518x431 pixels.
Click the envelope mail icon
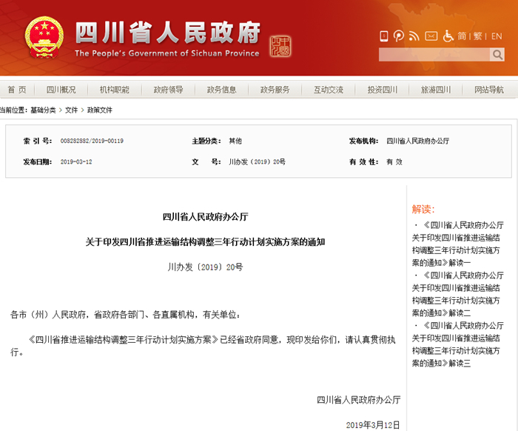point(431,36)
